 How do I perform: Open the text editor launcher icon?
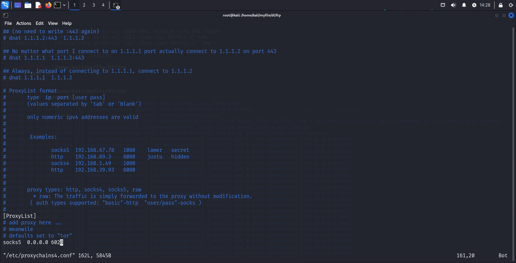click(38, 5)
